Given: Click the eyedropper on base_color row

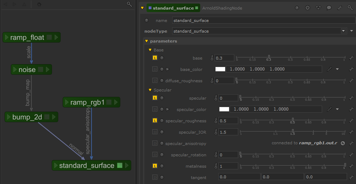Looking at the screenshot, I should tap(329, 69).
